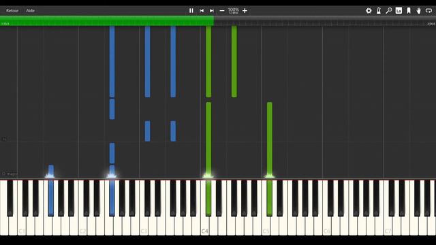Image resolution: width=436 pixels, height=245 pixels.
Task: Open the hands practice icon
Action: click(418, 11)
